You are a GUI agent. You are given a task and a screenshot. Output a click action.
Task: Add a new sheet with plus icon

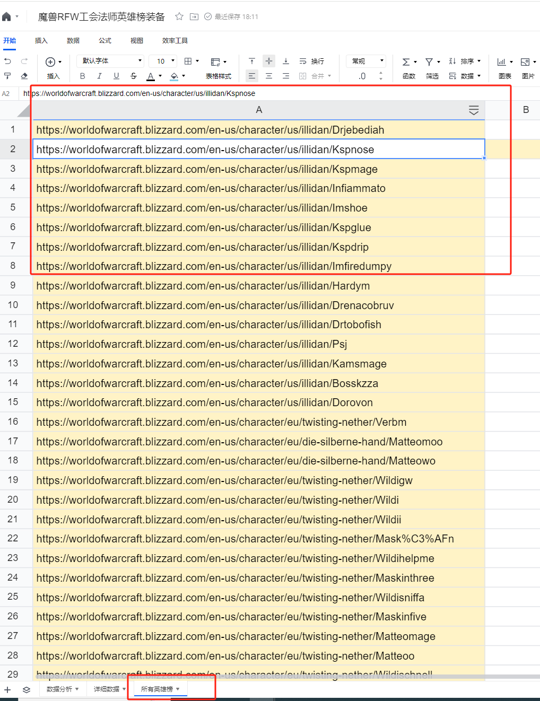(7, 690)
